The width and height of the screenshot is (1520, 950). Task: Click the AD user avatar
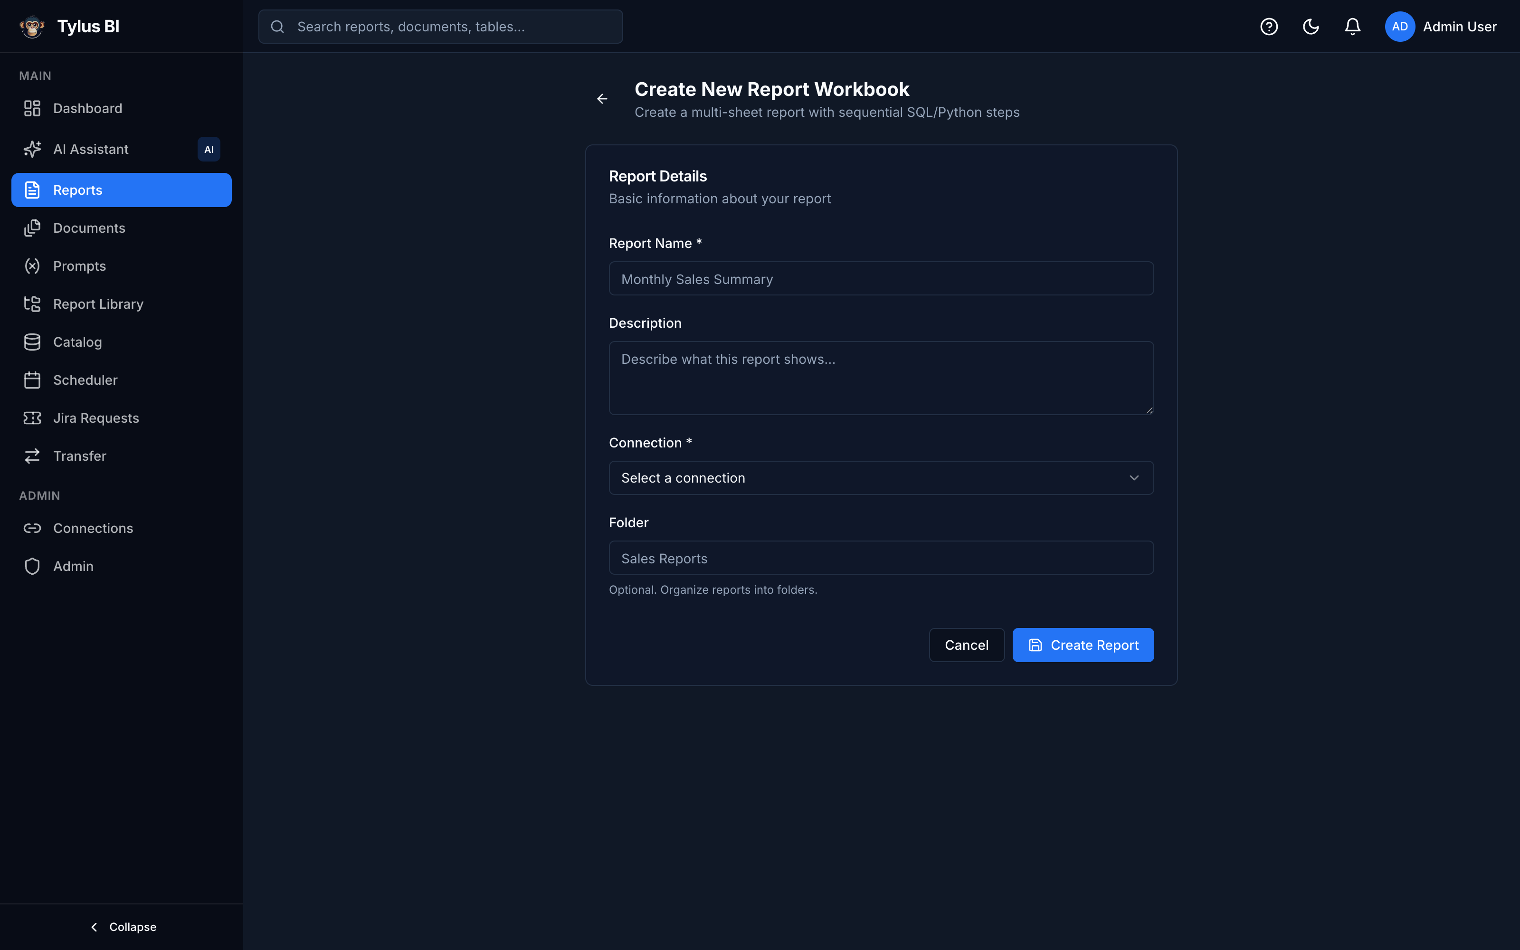[x=1399, y=27]
